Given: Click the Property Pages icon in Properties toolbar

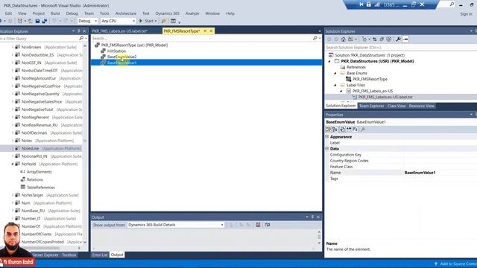Looking at the screenshot, I should (363, 130).
